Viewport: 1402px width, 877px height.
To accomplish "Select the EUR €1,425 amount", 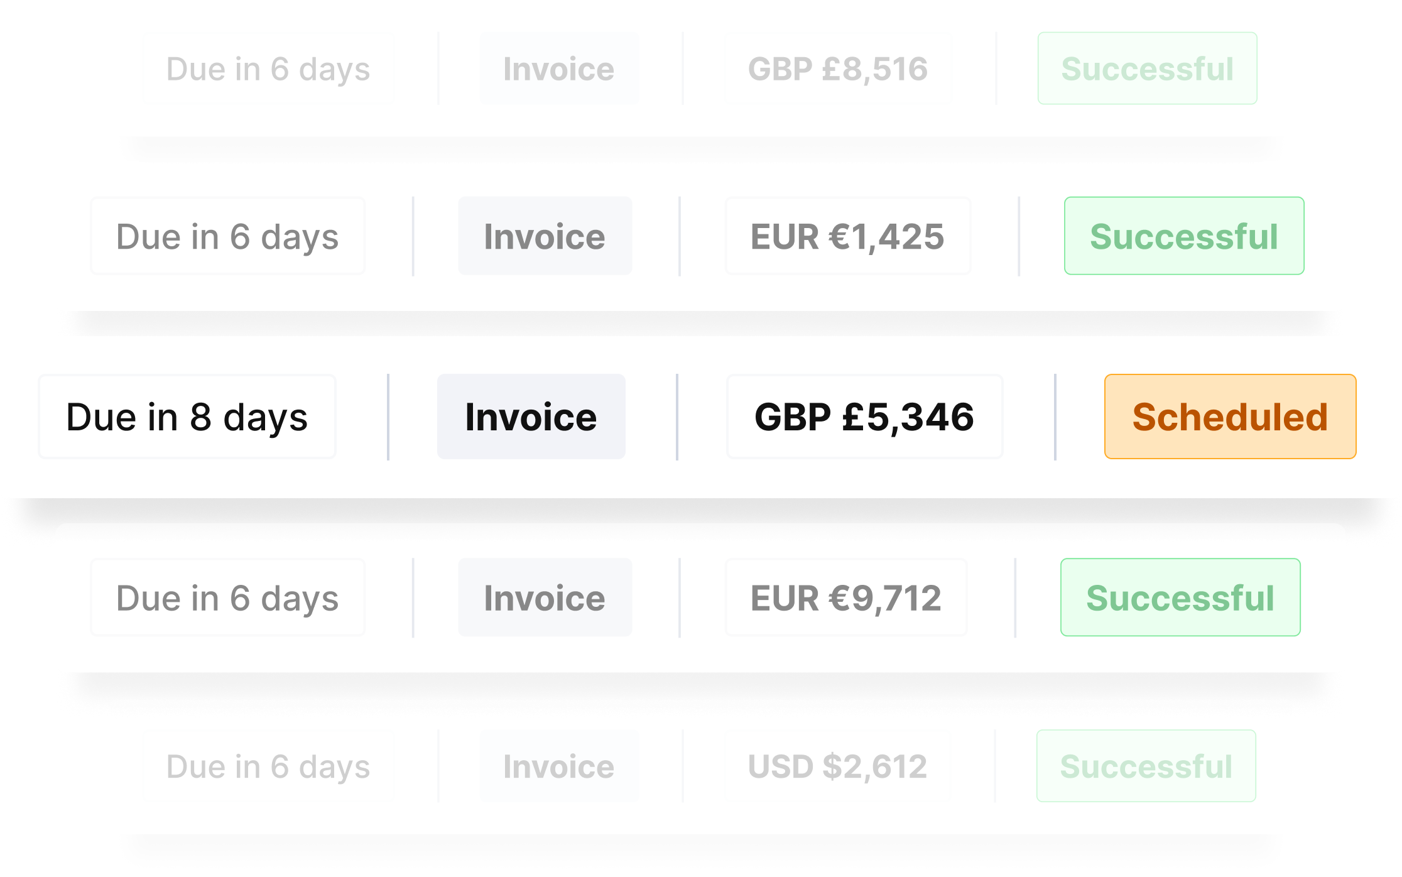I will 847,236.
